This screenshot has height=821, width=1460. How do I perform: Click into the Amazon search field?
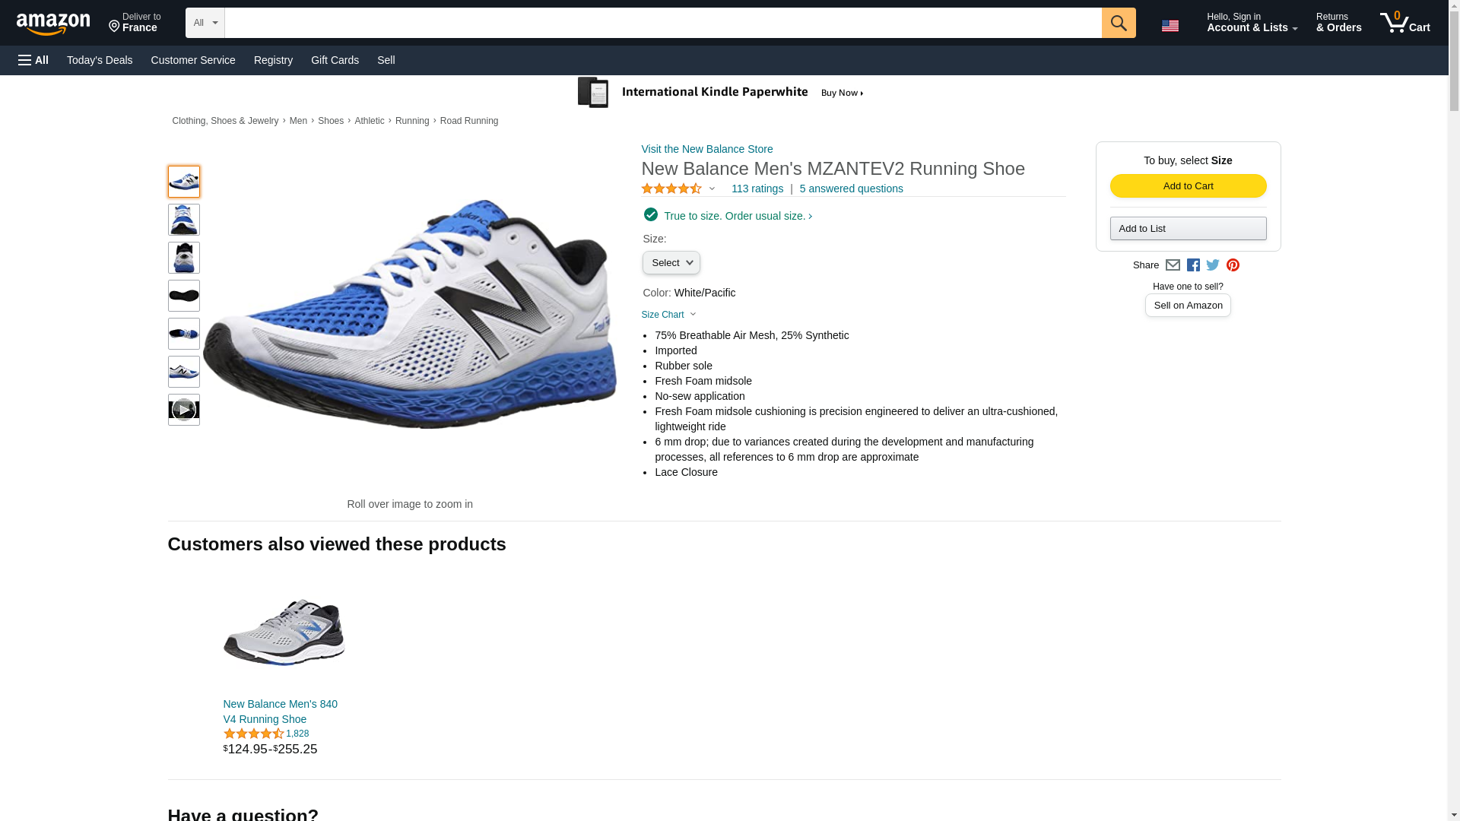click(x=662, y=23)
